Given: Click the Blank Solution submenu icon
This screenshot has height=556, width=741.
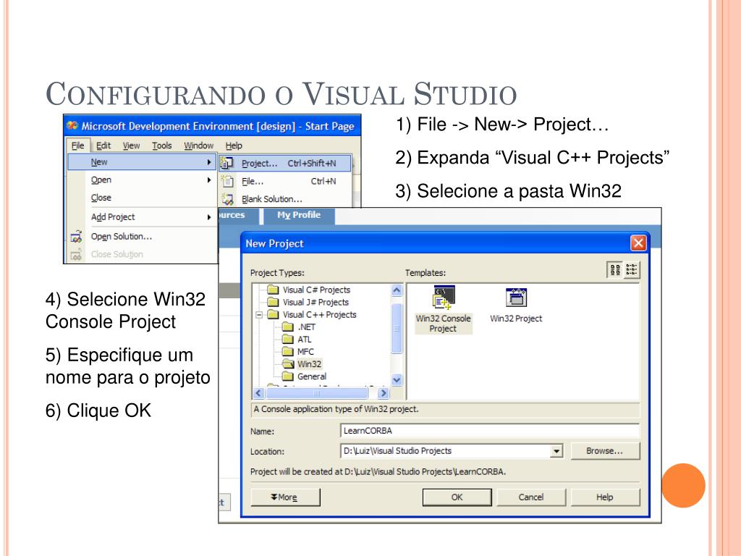Looking at the screenshot, I should (x=228, y=199).
